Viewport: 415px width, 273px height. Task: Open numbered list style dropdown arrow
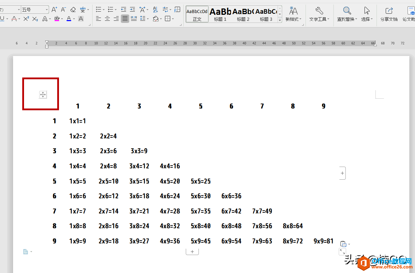coord(115,10)
